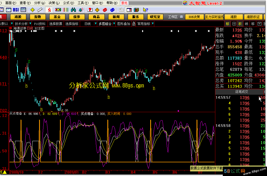Open the 公式 menu
Viewport: 267px width, 176px height.
click(69, 3)
